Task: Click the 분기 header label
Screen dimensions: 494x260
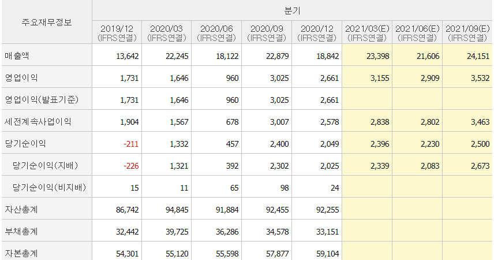Action: [x=292, y=11]
